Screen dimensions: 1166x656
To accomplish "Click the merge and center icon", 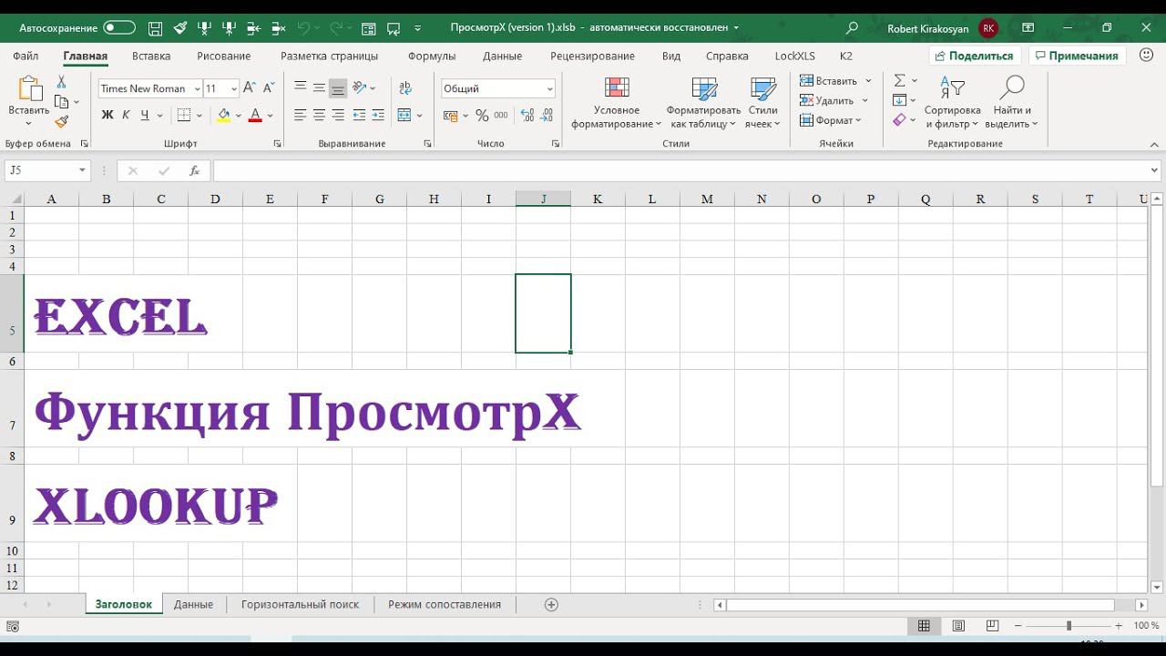I will pos(405,115).
